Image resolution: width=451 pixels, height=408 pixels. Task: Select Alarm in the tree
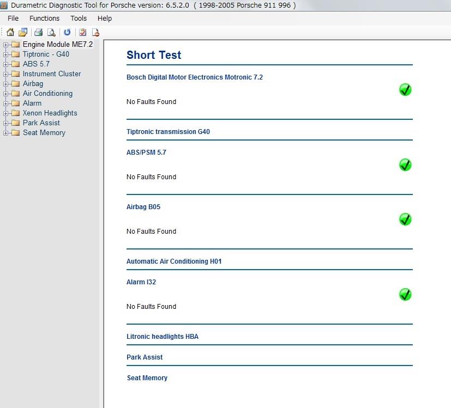point(32,103)
